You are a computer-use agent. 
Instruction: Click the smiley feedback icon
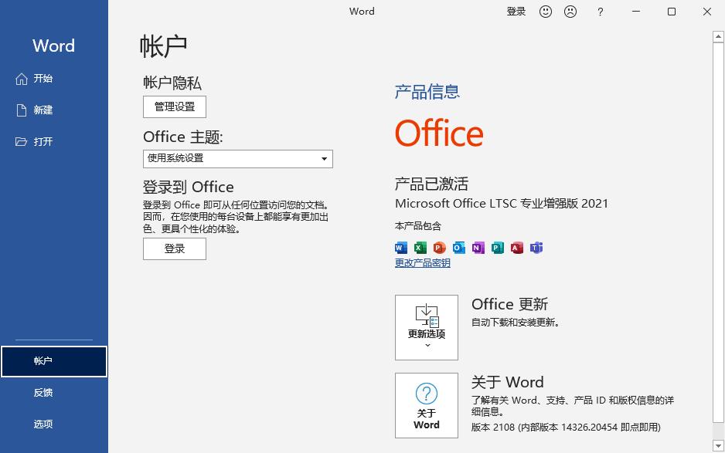pyautogui.click(x=546, y=12)
